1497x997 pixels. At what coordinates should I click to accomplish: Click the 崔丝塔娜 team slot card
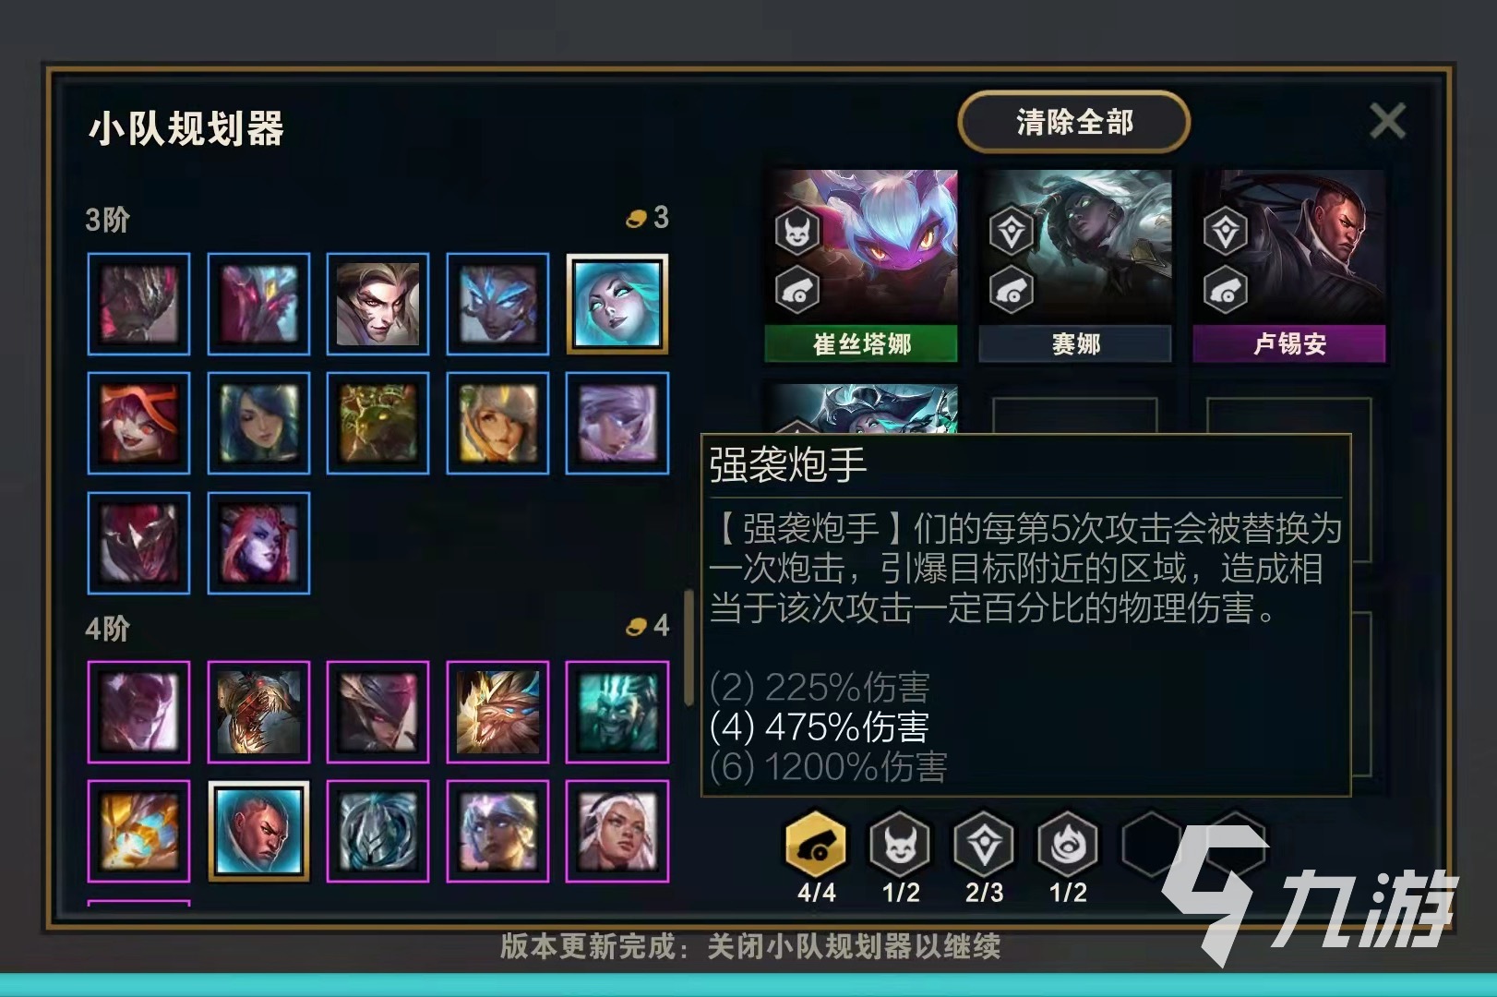coord(861,266)
